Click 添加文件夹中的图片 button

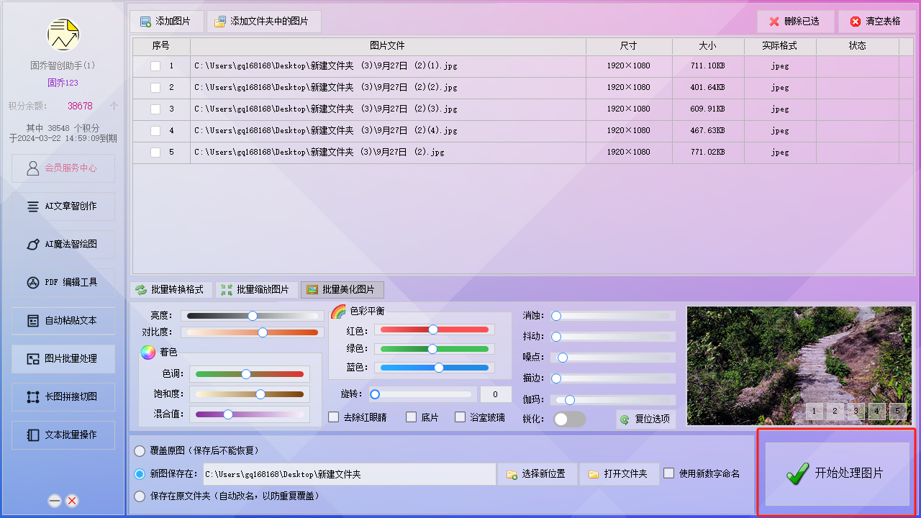(264, 22)
